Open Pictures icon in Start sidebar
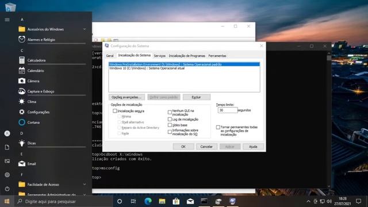Screen dimensions: 368x207 [x=7, y=161]
